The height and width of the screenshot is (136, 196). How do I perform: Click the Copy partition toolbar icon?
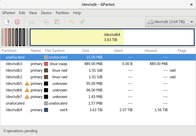pos(46,22)
